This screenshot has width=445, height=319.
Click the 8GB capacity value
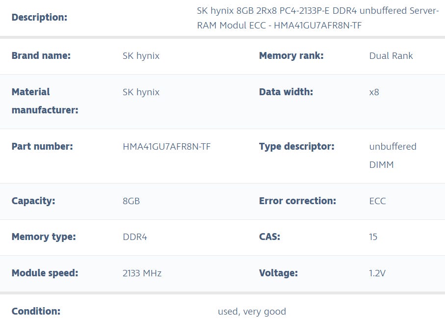tap(131, 201)
